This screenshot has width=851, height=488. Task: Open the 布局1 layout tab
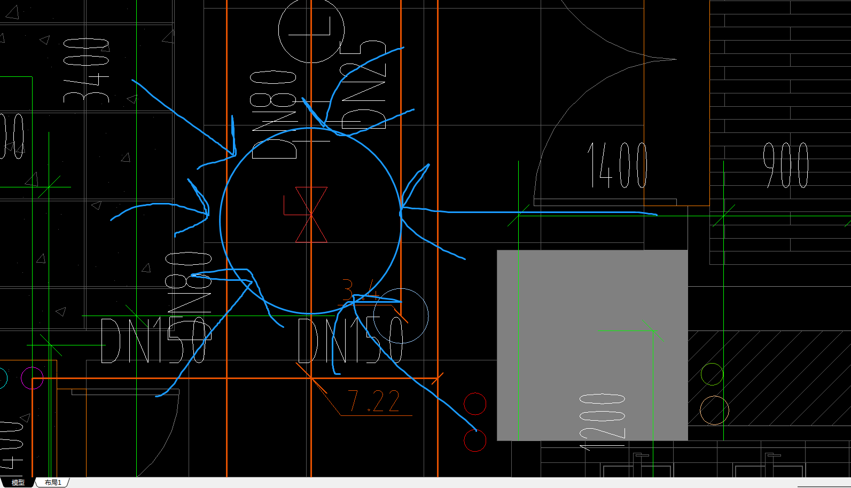click(x=53, y=483)
